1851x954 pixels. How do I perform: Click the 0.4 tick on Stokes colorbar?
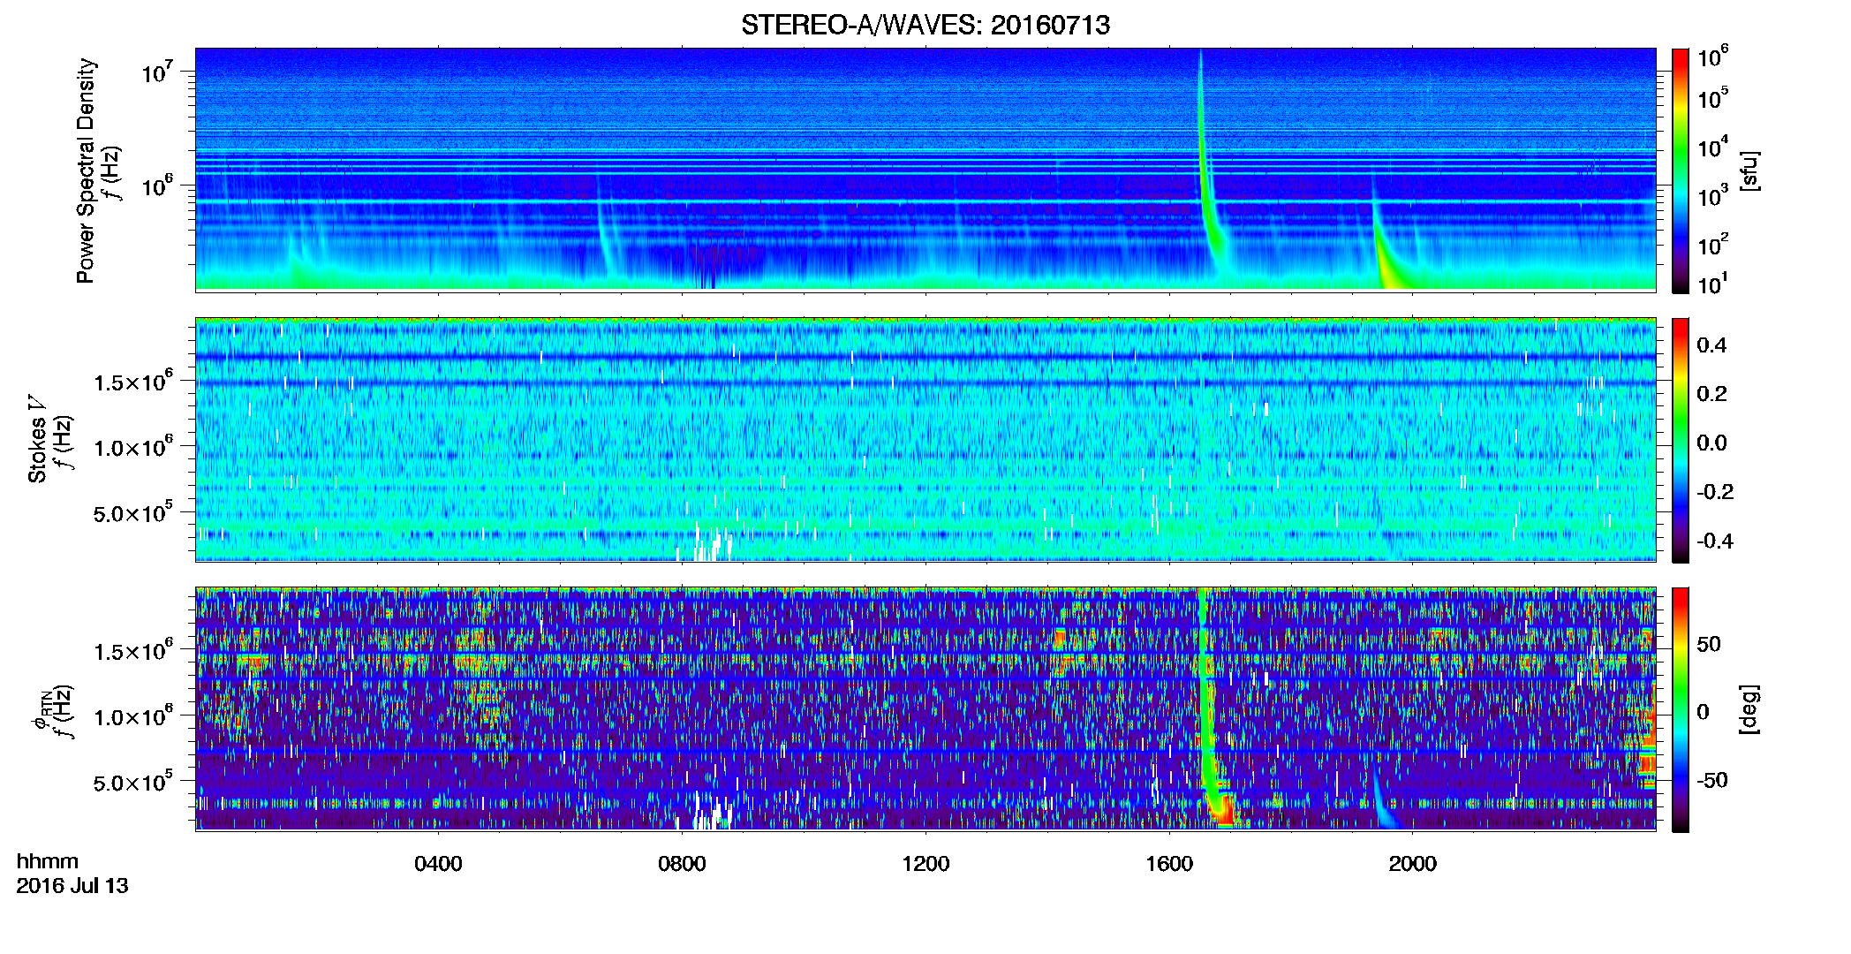click(1712, 345)
